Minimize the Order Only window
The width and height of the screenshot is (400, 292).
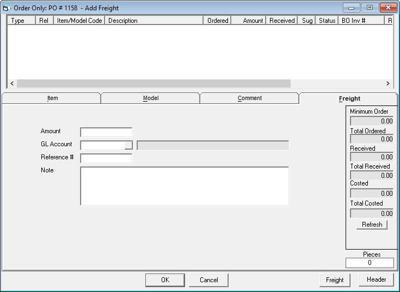click(351, 8)
